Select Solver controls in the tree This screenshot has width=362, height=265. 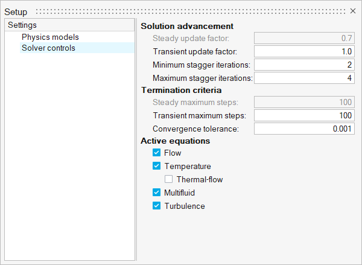click(x=48, y=48)
